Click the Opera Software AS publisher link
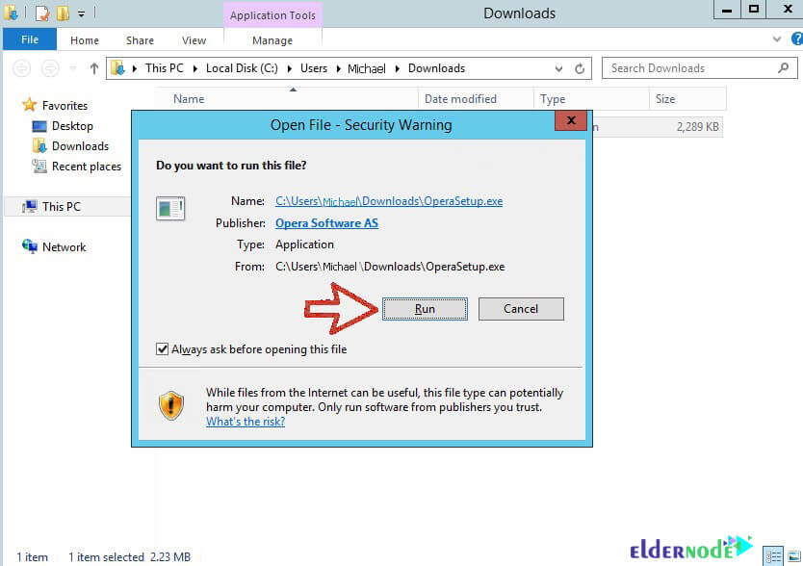Screen dimensions: 803x566 (326, 223)
